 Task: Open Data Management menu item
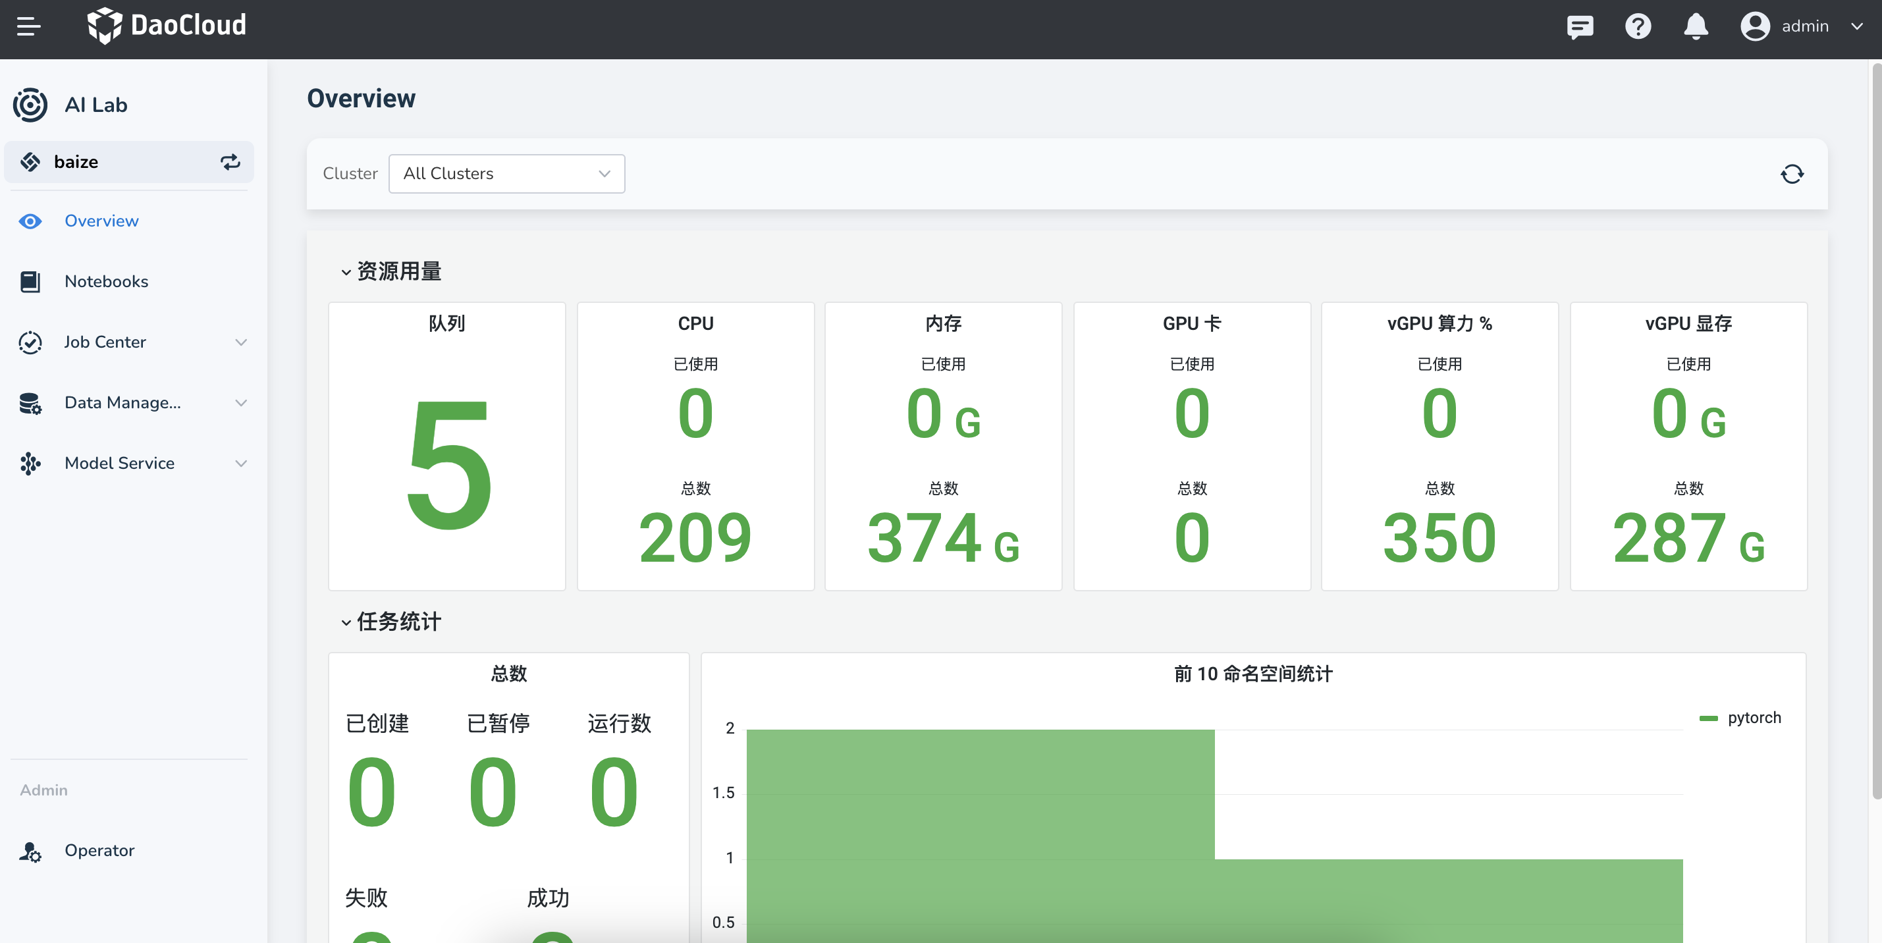pyautogui.click(x=122, y=402)
